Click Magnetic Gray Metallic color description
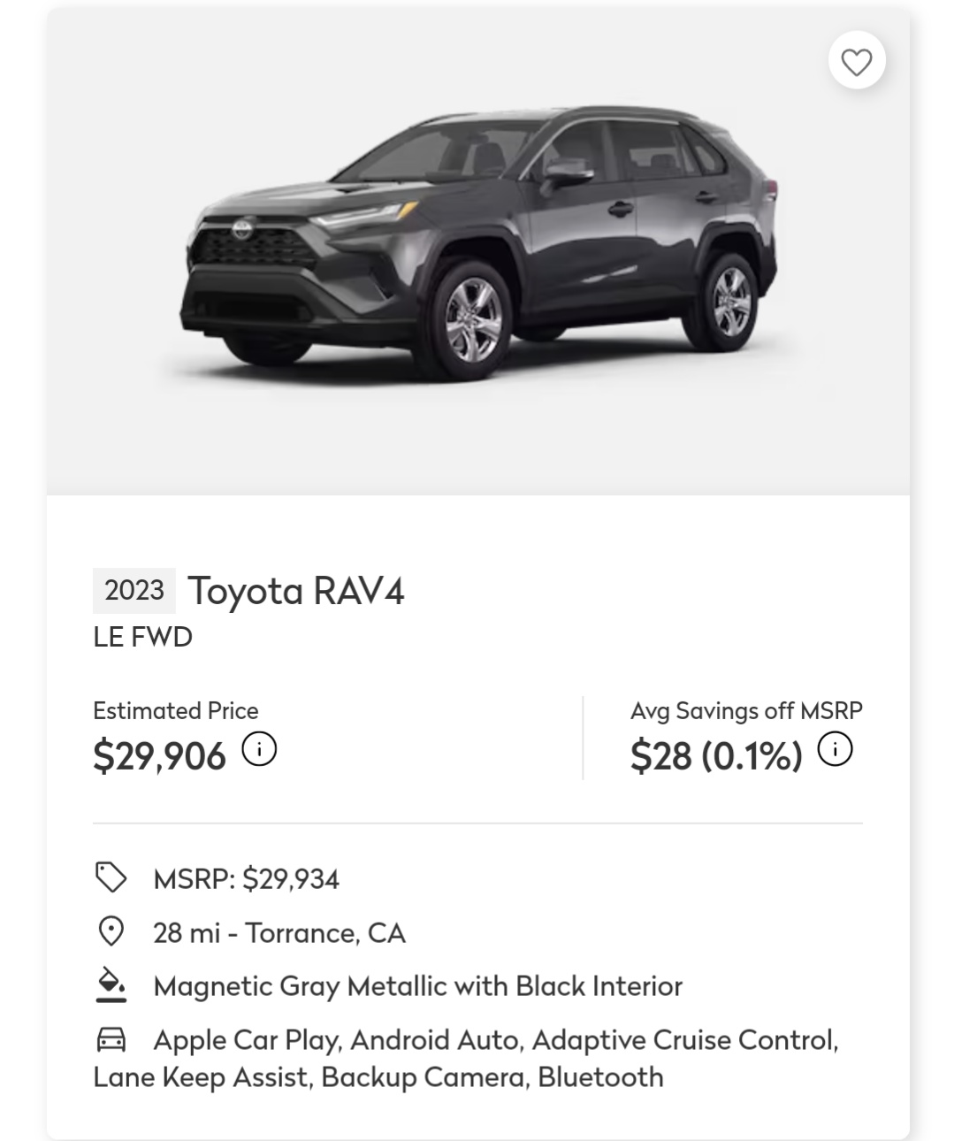 point(417,986)
